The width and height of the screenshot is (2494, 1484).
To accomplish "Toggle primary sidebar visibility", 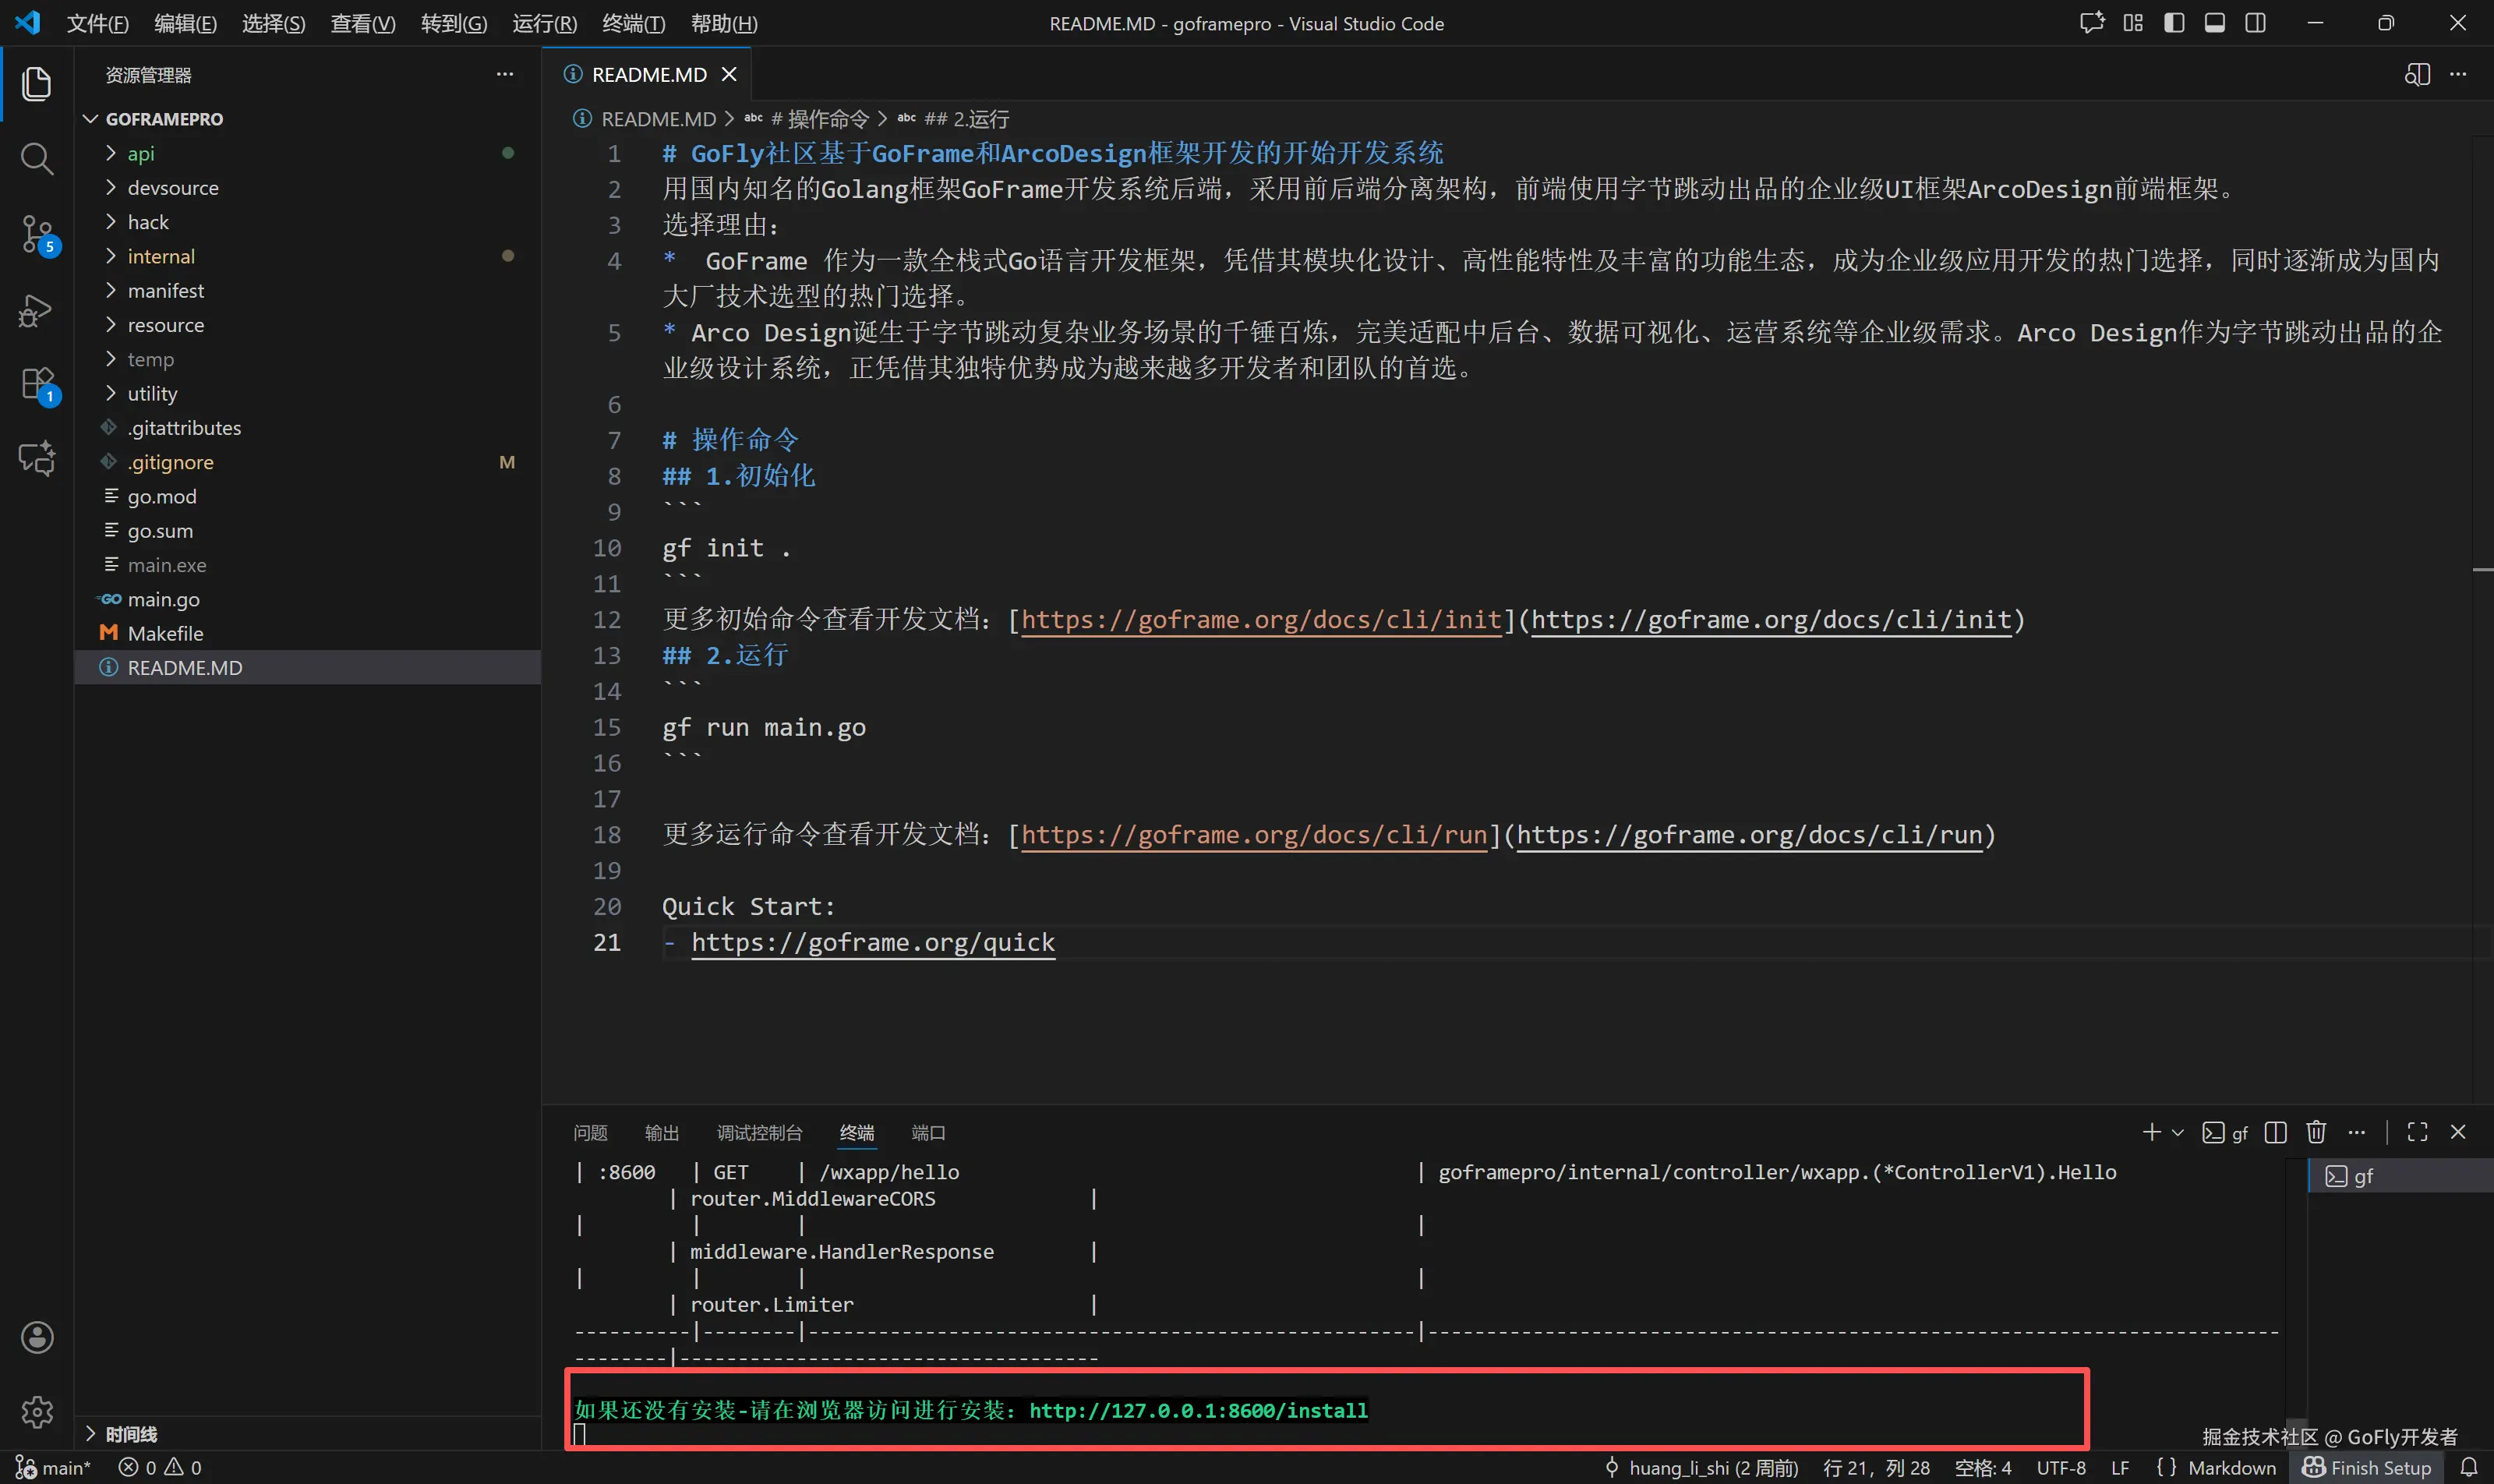I will pyautogui.click(x=2174, y=23).
